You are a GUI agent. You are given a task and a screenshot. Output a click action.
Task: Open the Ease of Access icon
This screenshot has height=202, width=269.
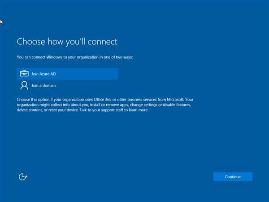pyautogui.click(x=23, y=176)
